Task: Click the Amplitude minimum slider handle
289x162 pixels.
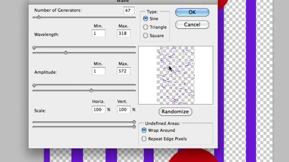Action: pyautogui.click(x=34, y=85)
